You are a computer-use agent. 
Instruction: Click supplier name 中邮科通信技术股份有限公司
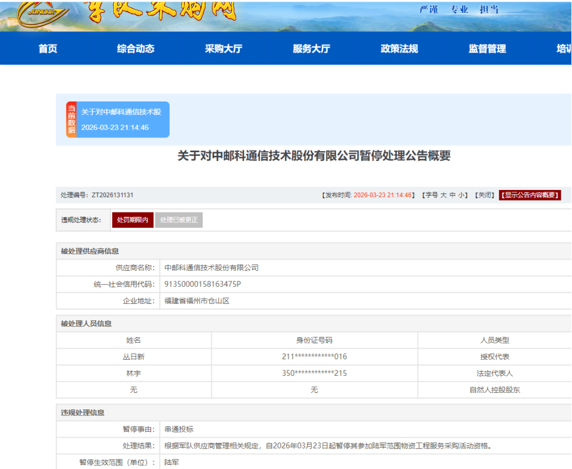pos(211,268)
